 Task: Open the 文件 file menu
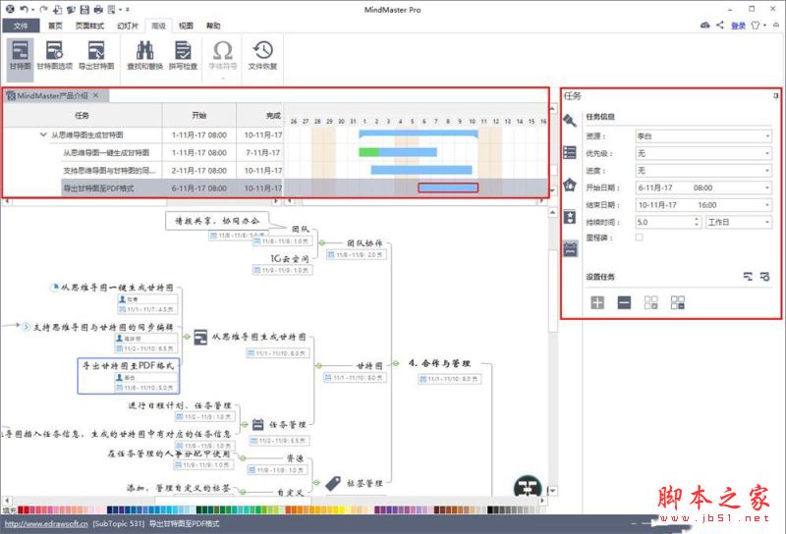[x=21, y=26]
